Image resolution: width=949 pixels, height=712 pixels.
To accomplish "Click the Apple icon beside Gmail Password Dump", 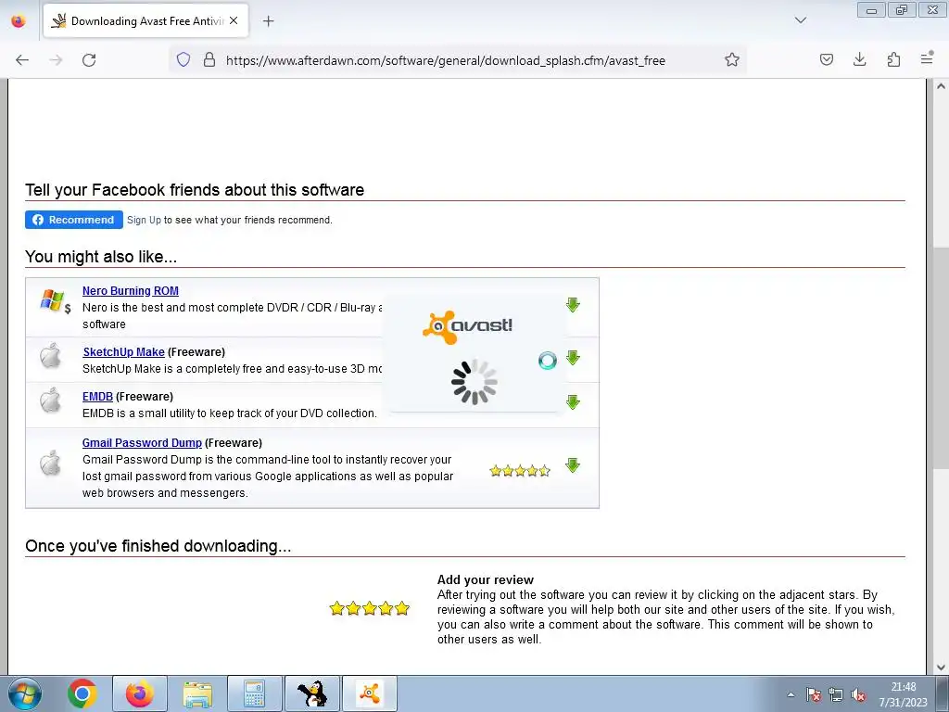I will [50, 464].
